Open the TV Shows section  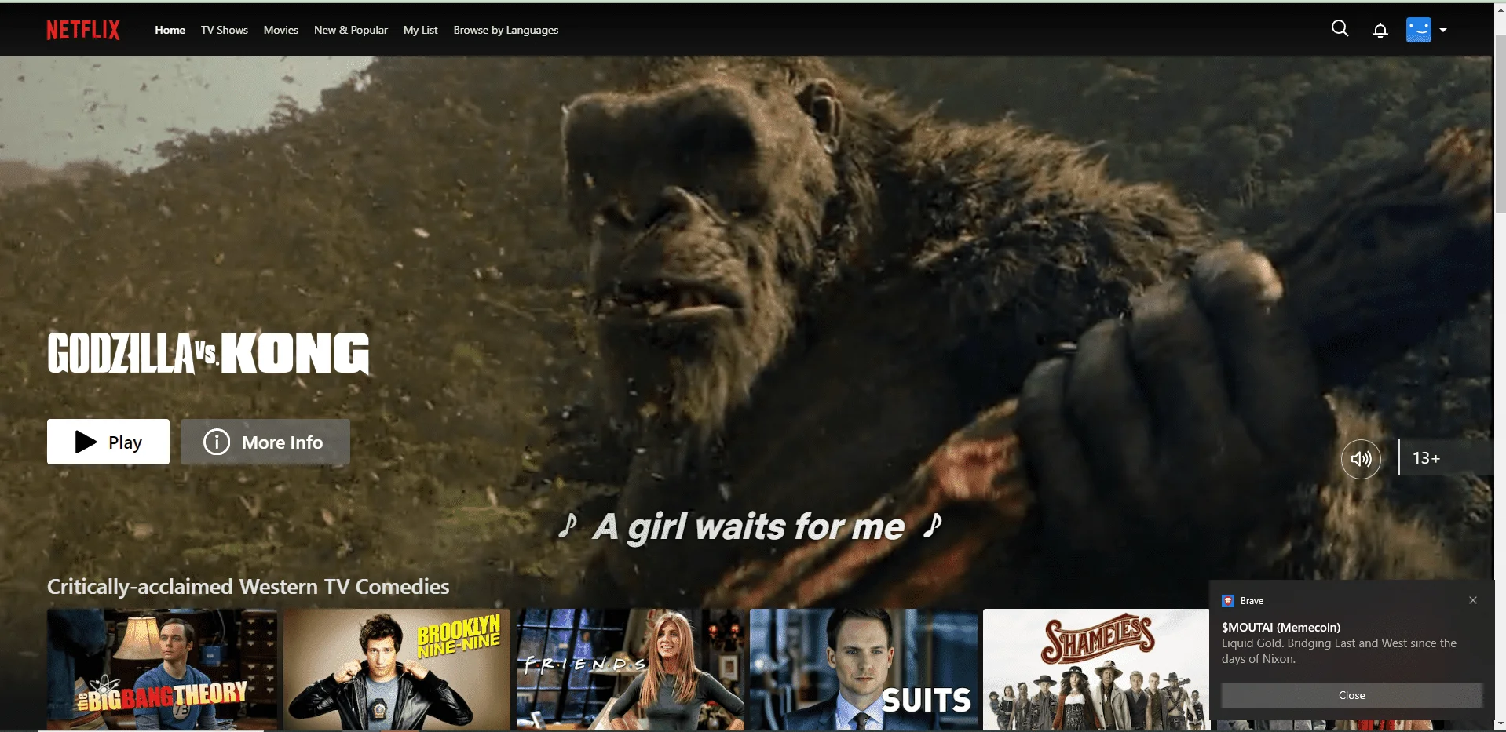click(x=225, y=30)
